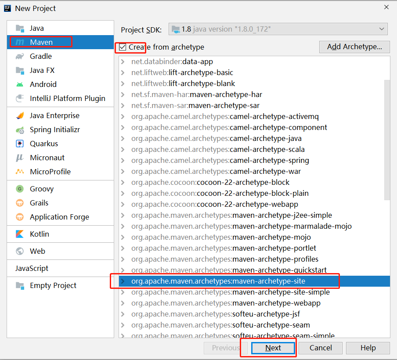The width and height of the screenshot is (397, 360).
Task: Click the Grails icon
Action: coord(20,203)
